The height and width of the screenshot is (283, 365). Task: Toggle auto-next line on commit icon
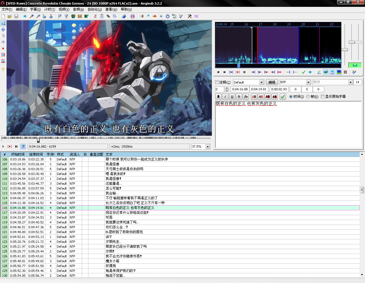coord(326,72)
